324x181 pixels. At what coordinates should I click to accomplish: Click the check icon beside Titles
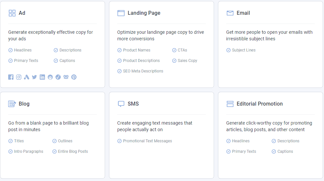[x=10, y=141]
